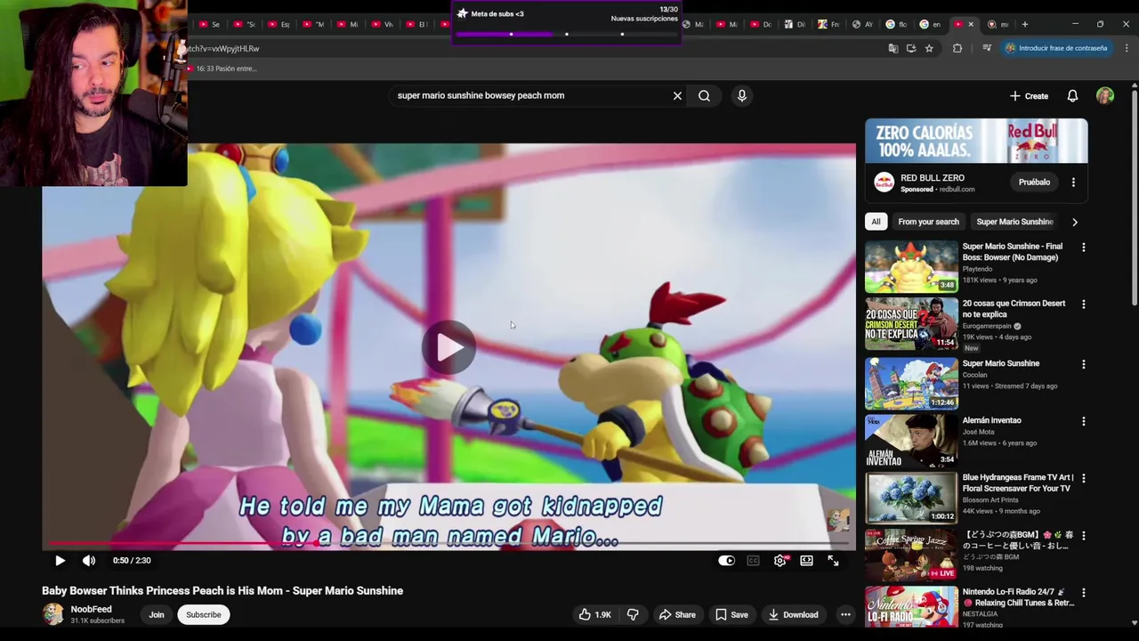This screenshot has height=641, width=1139.
Task: Click the video title text
Action: point(222,591)
